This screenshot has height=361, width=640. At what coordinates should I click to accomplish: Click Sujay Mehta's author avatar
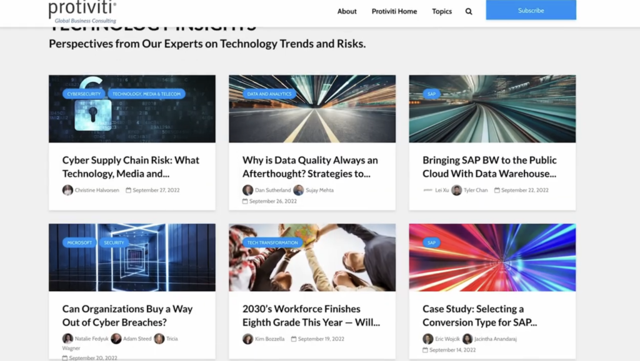[x=299, y=190]
